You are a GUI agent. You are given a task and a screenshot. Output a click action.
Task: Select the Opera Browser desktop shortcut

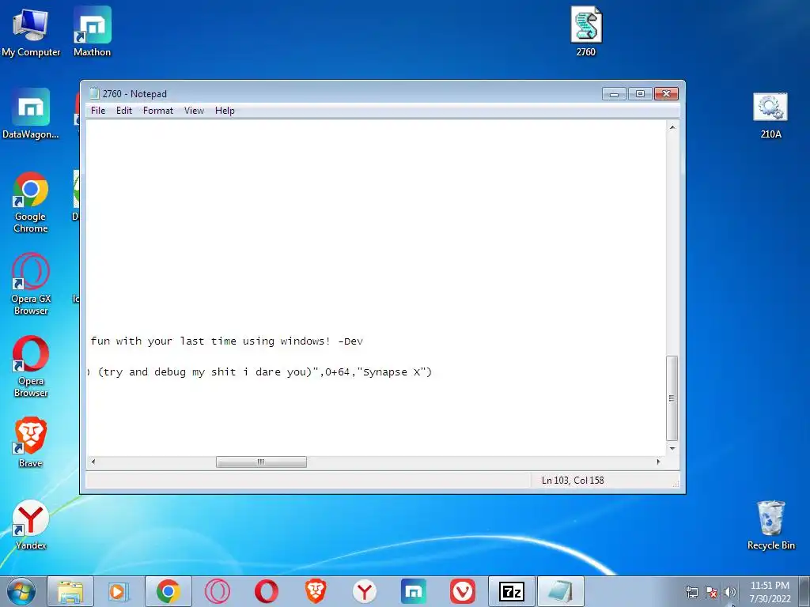point(31,367)
